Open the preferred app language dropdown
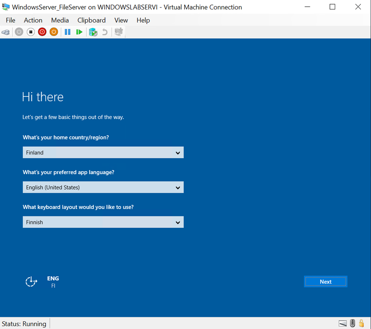371x329 pixels. coord(103,187)
